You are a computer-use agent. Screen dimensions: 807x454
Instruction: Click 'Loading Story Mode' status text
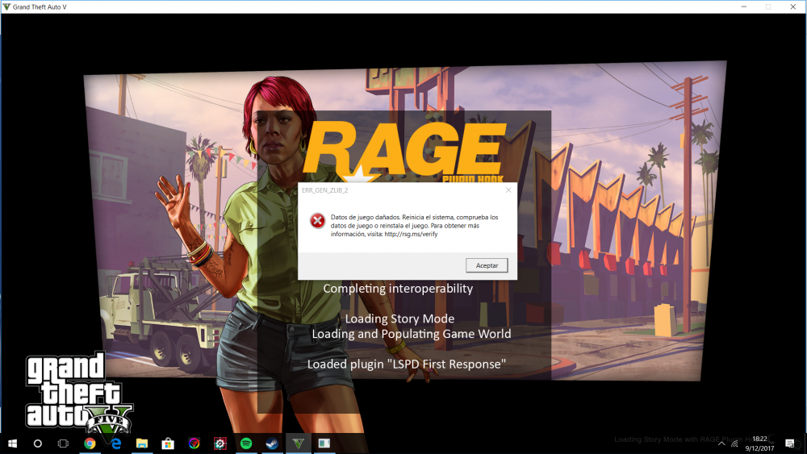pyautogui.click(x=399, y=319)
